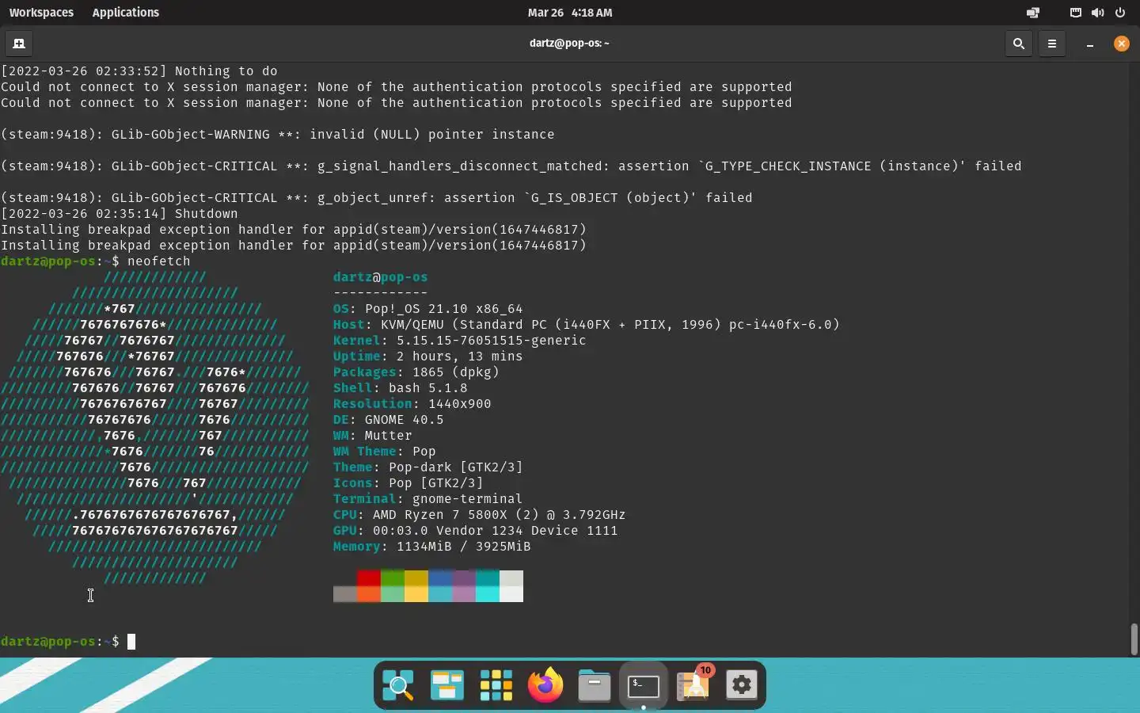Minimize the terminal window
The height and width of the screenshot is (713, 1140).
(x=1090, y=44)
